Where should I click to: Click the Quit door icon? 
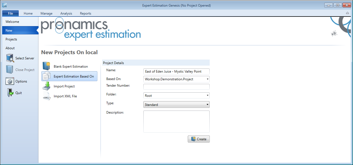coord(10,93)
